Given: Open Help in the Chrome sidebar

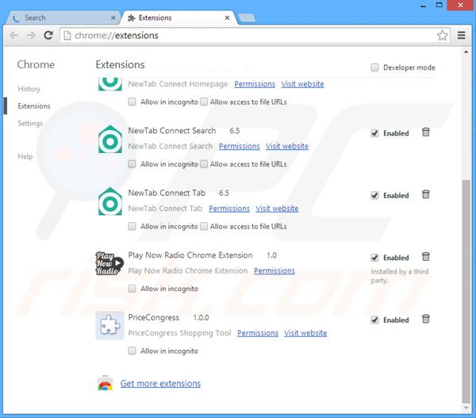Looking at the screenshot, I should click(25, 156).
